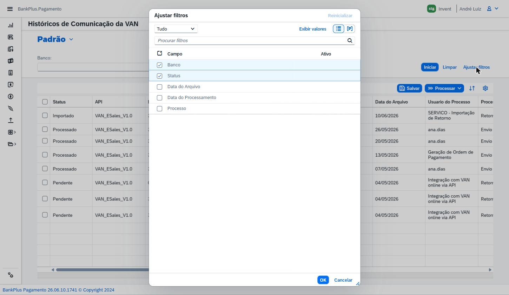Click the select-all icon beside Campo header
Screen dimensions: 509x295
pyautogui.click(x=159, y=53)
